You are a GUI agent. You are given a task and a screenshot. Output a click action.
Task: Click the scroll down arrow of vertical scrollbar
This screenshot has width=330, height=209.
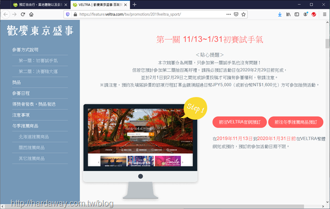(327, 202)
